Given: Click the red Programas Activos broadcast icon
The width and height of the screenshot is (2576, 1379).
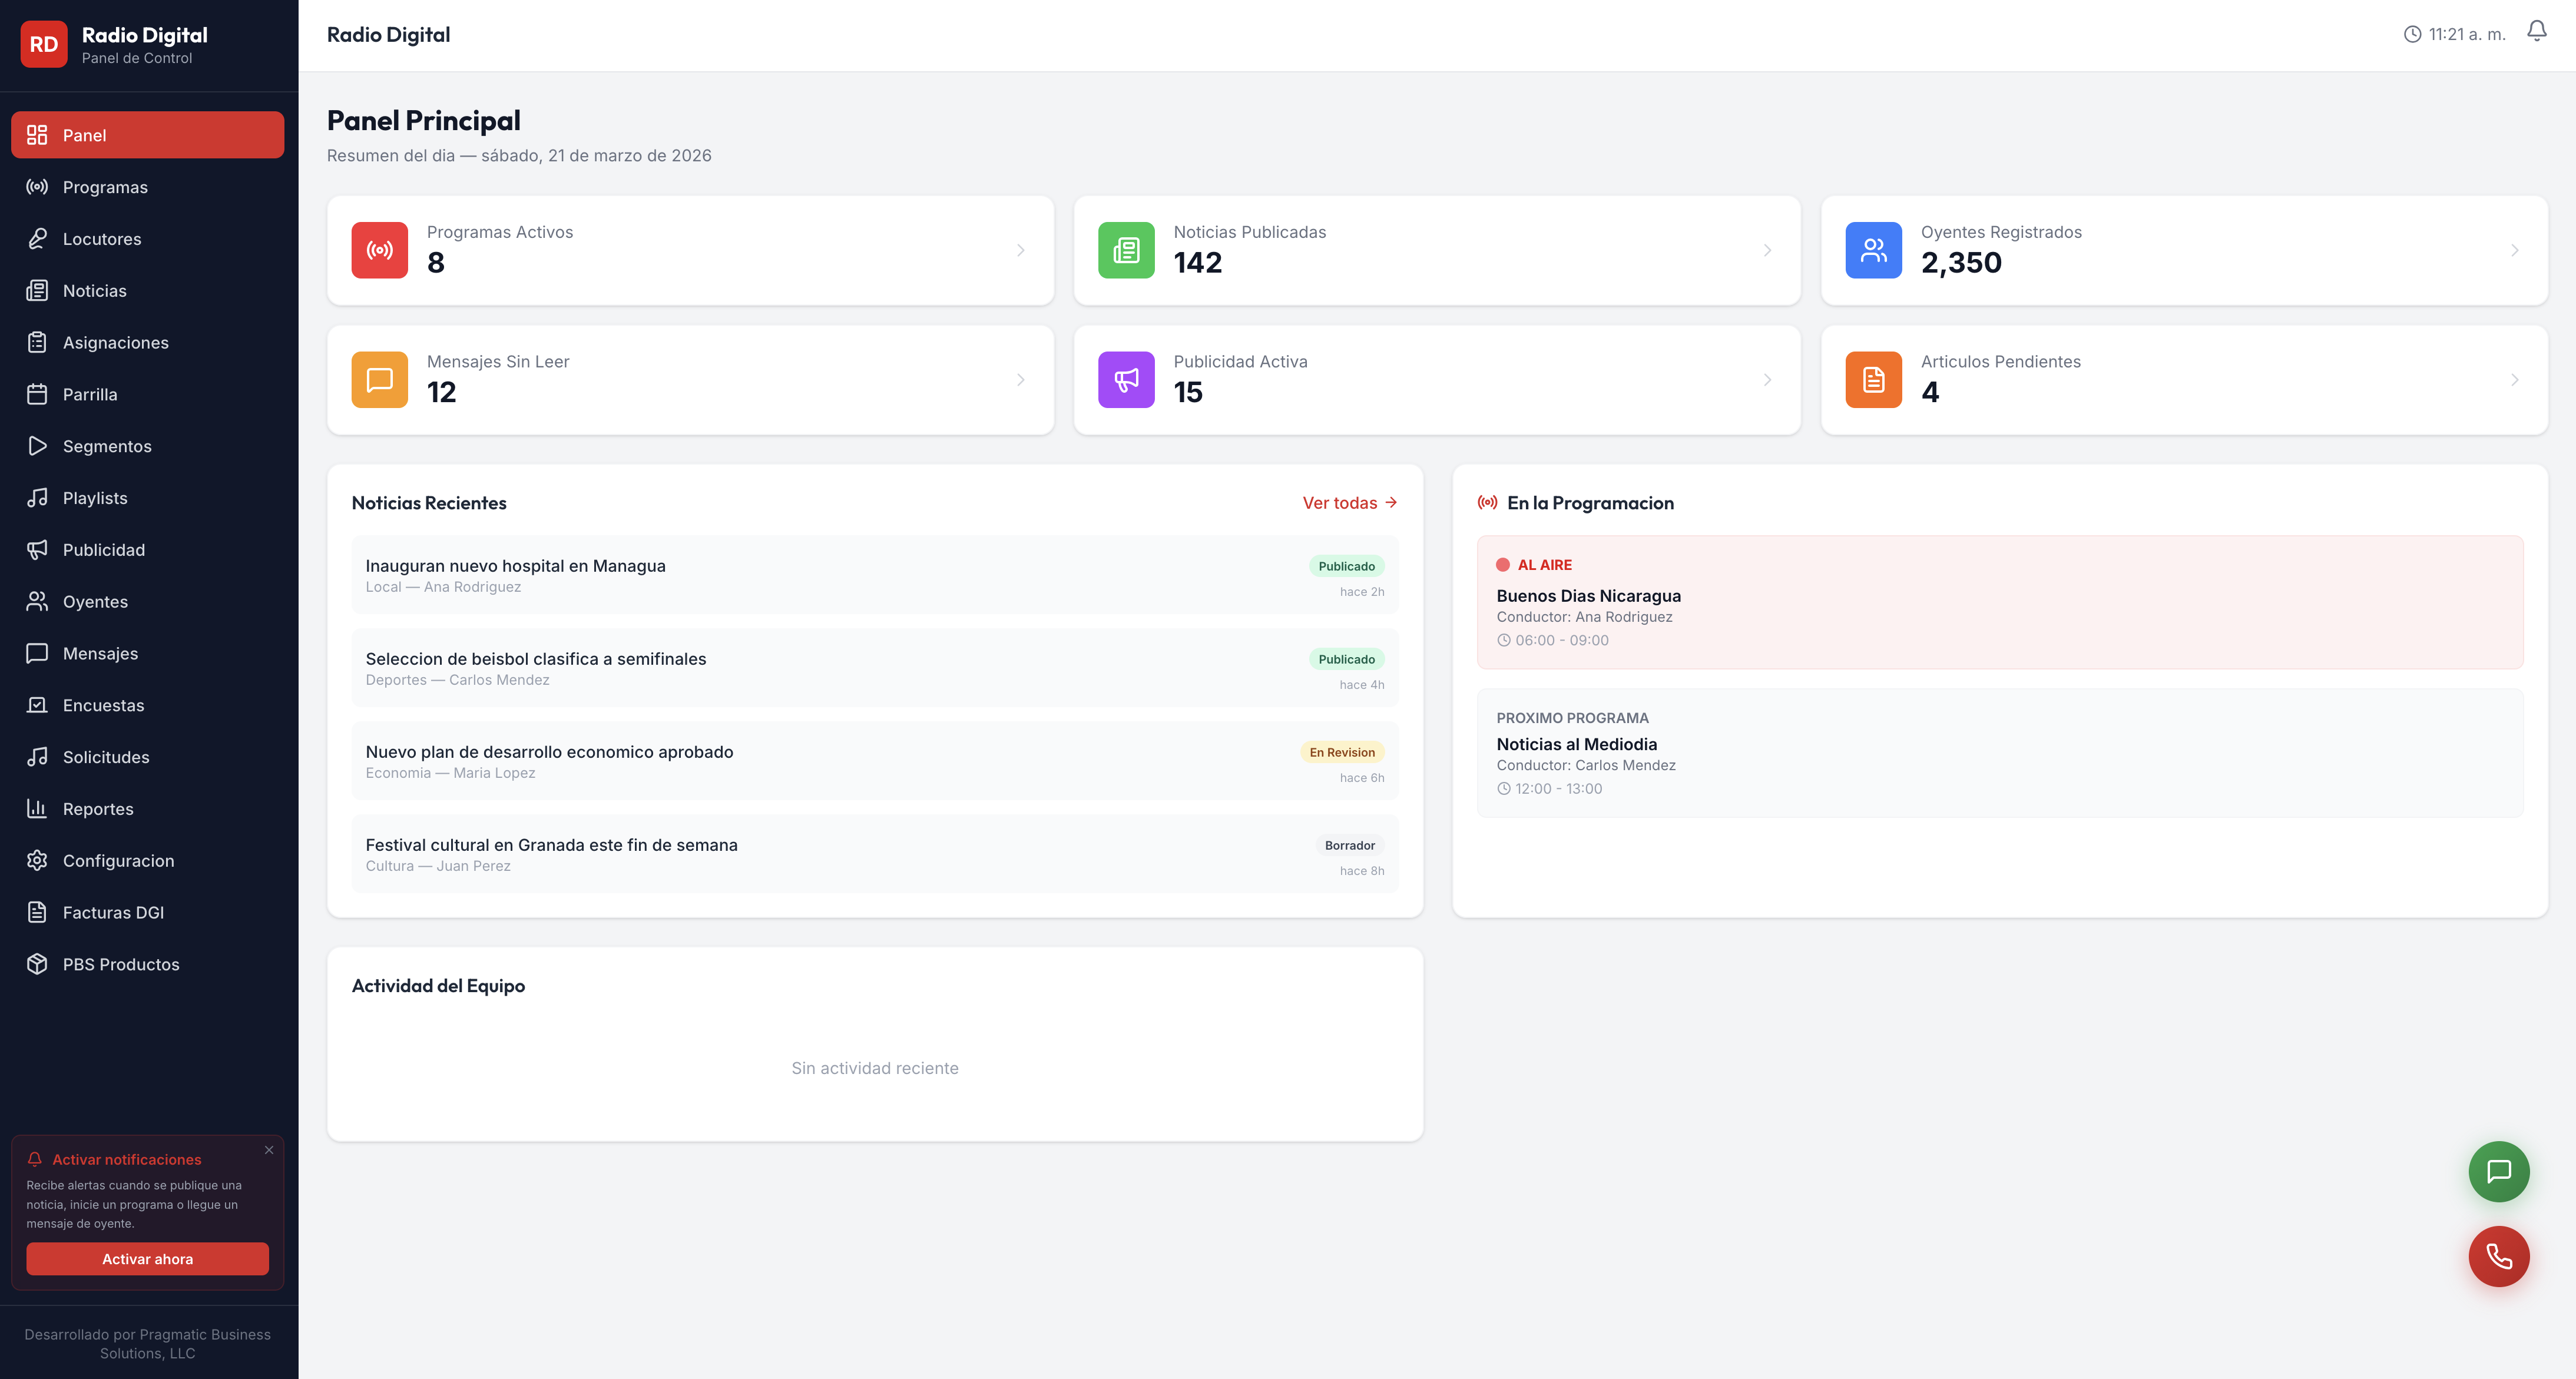Looking at the screenshot, I should [x=379, y=250].
